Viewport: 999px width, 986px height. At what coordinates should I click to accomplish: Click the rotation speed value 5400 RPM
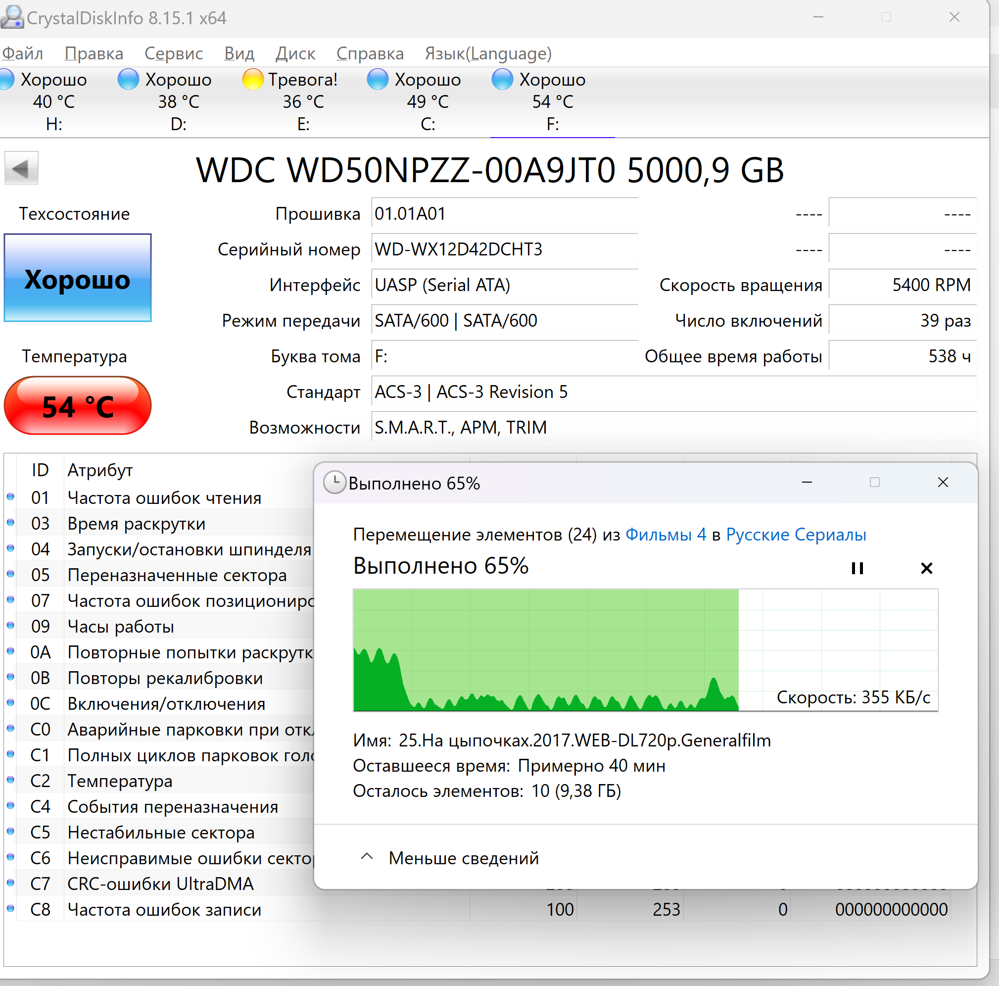[x=903, y=285]
